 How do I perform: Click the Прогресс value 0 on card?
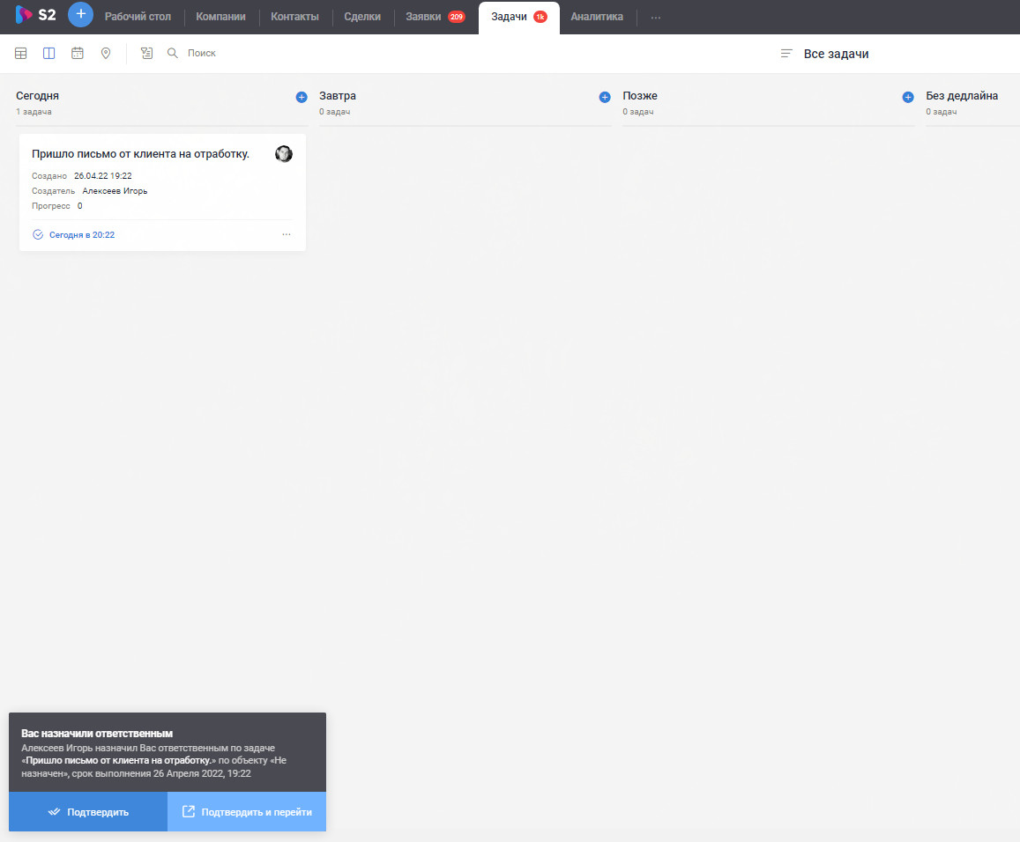80,206
